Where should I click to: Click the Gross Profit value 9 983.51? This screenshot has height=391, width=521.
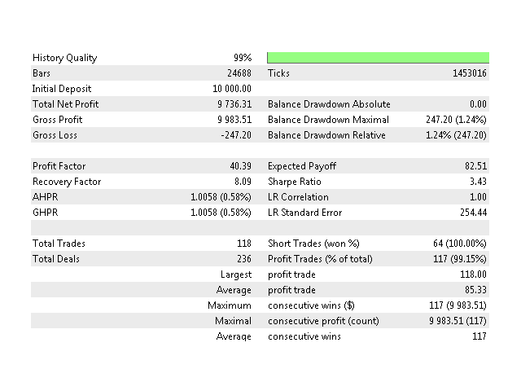(x=234, y=120)
